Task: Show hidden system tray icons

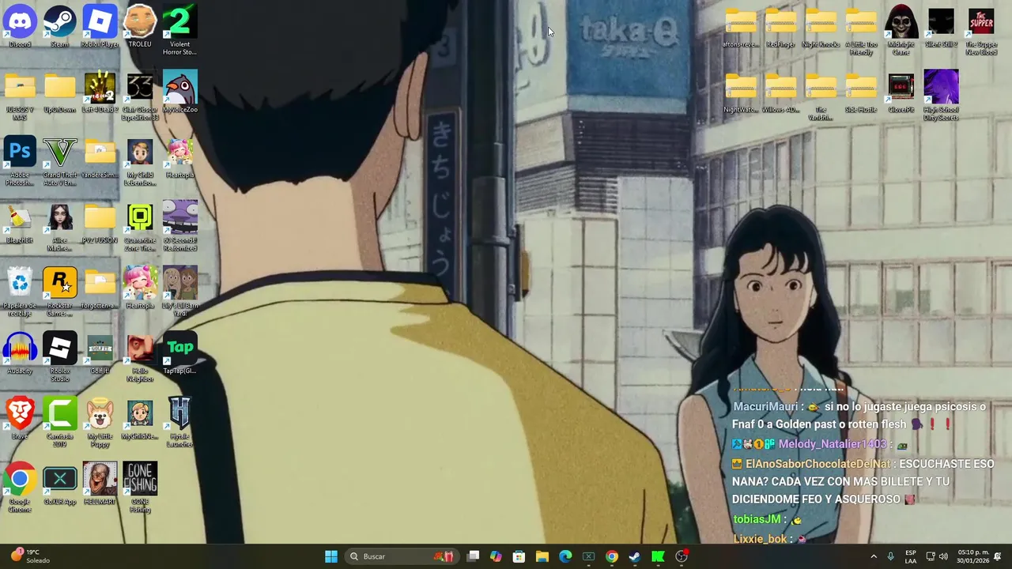Action: pos(874,556)
